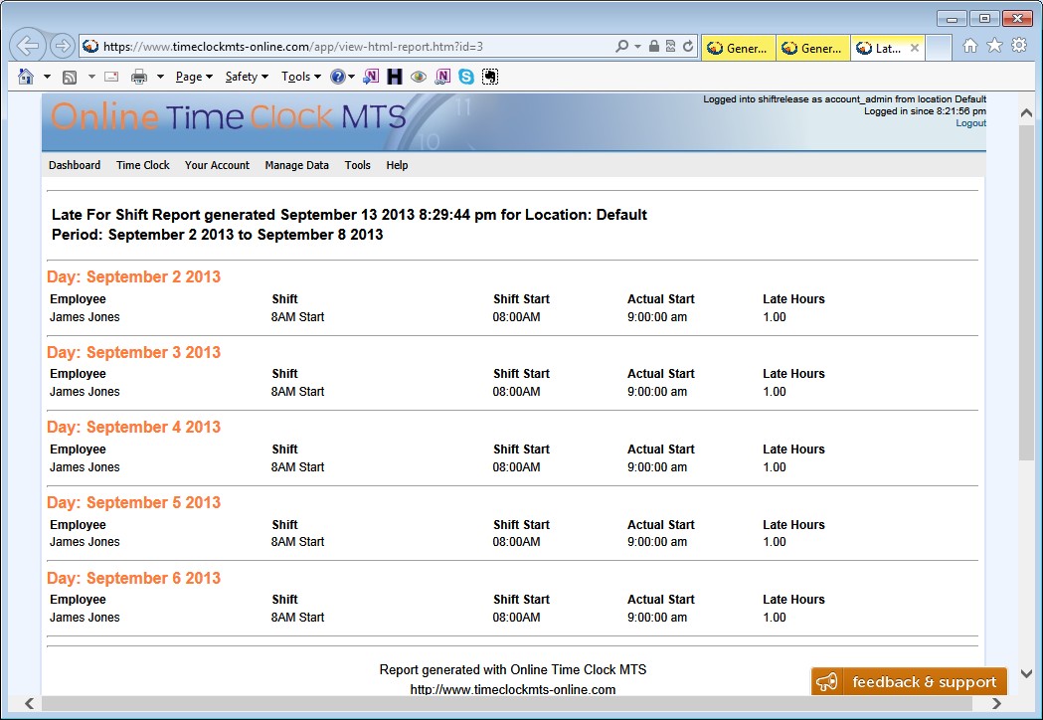
Task: Click the browser Forward arrow button
Action: pyautogui.click(x=62, y=46)
